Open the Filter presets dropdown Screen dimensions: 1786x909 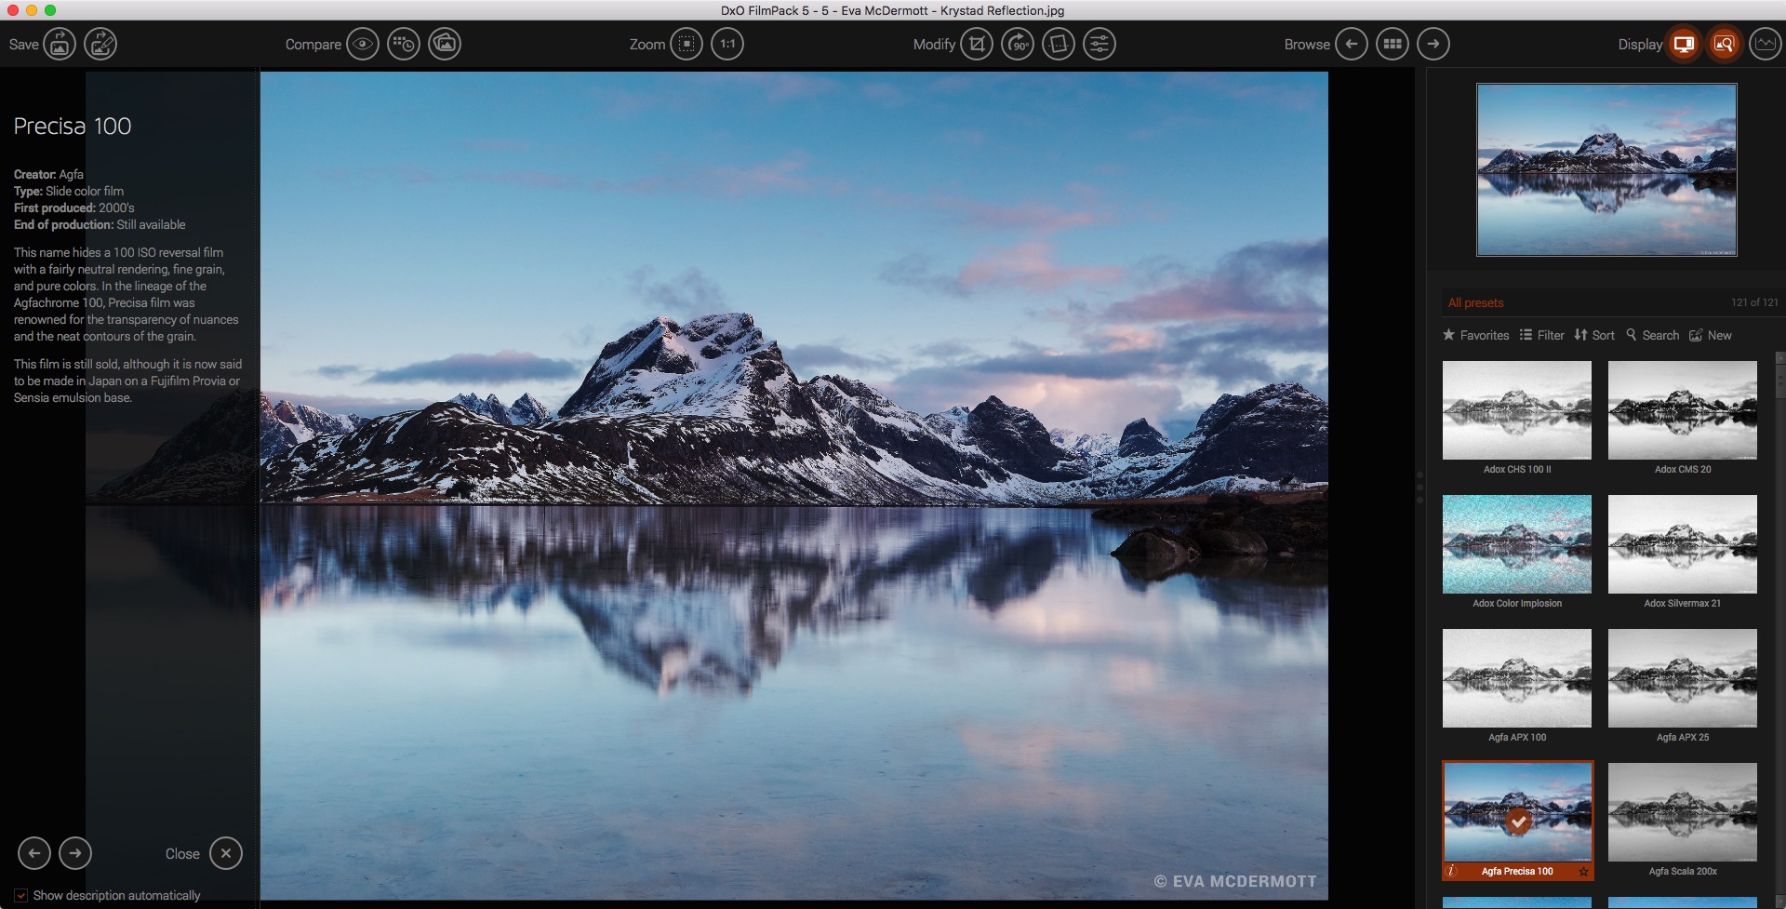coord(1542,335)
